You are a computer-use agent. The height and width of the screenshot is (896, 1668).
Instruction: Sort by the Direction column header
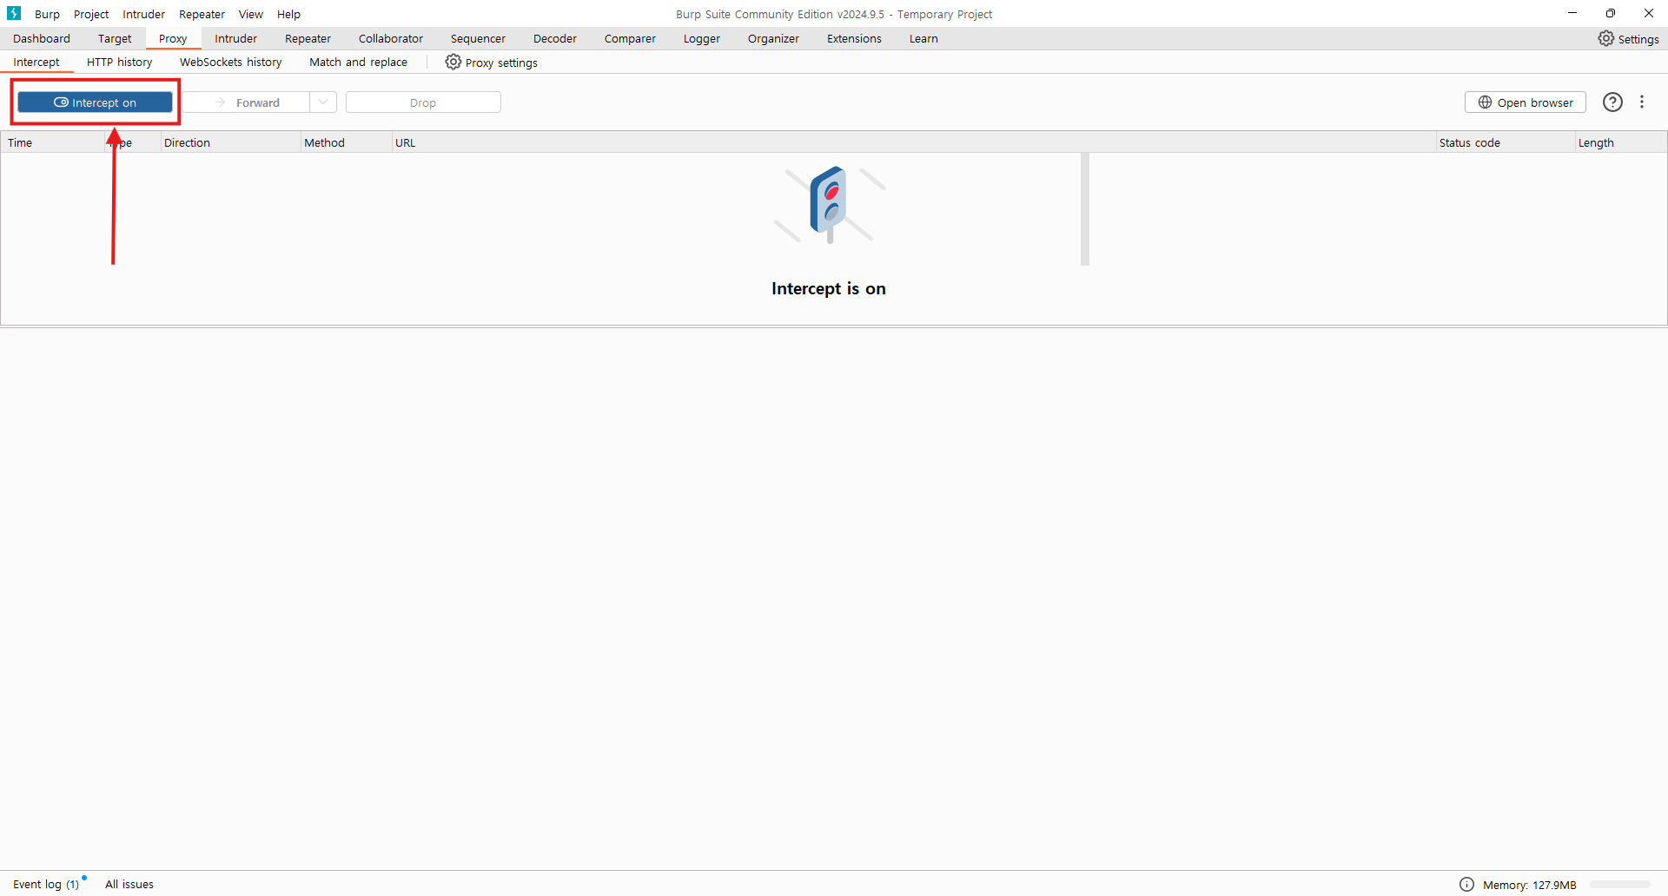click(230, 142)
